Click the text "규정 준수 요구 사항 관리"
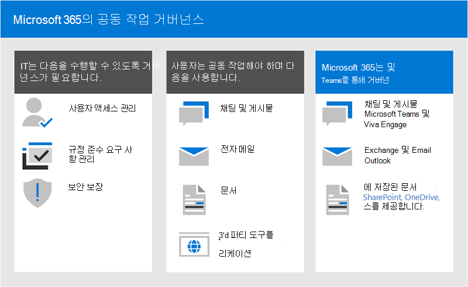468x287 pixels. (x=100, y=154)
